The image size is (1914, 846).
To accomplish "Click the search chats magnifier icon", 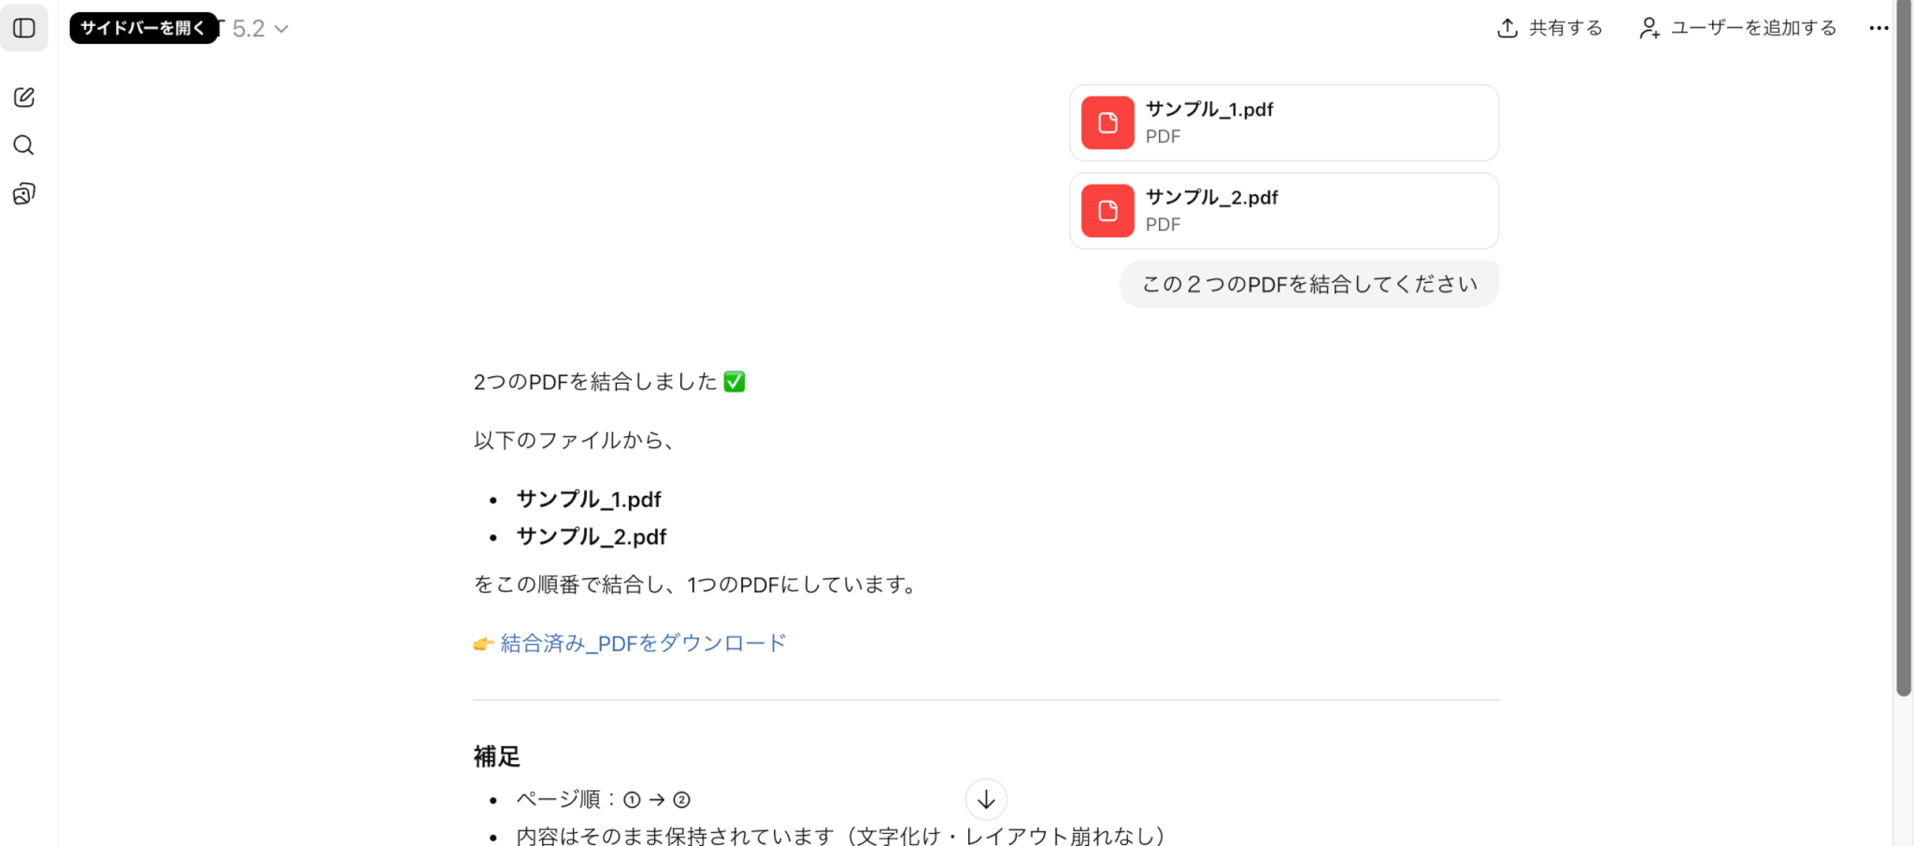I will 24,146.
